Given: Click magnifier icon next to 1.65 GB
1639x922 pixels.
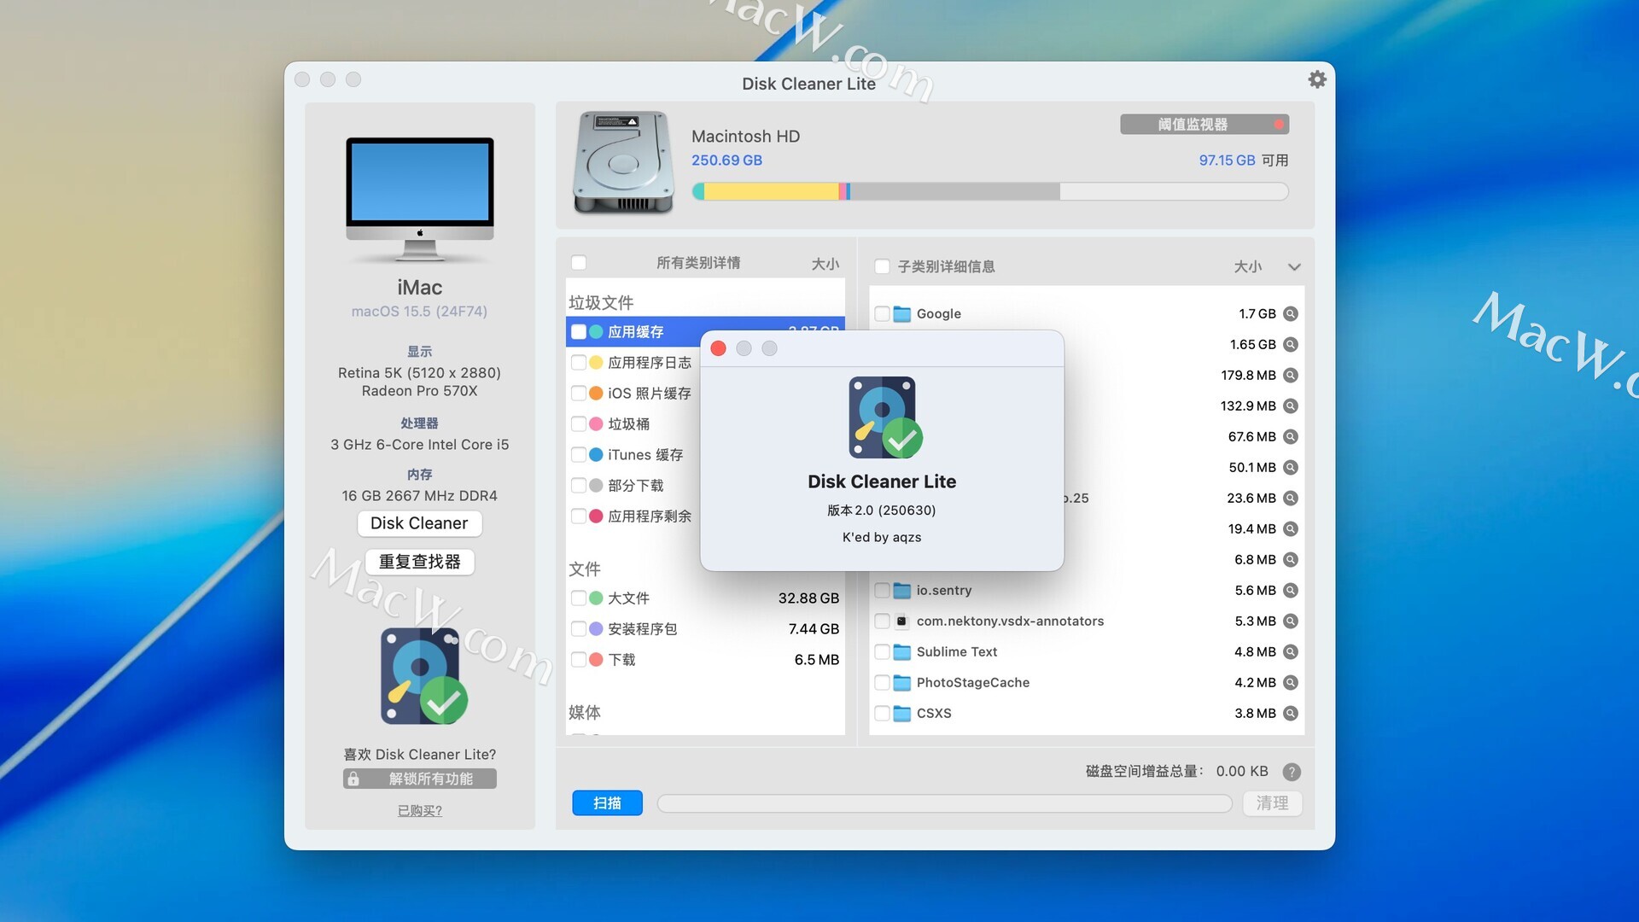Looking at the screenshot, I should point(1291,345).
